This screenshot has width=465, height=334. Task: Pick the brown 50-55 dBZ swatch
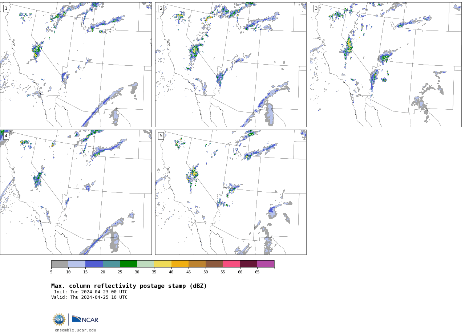214,264
